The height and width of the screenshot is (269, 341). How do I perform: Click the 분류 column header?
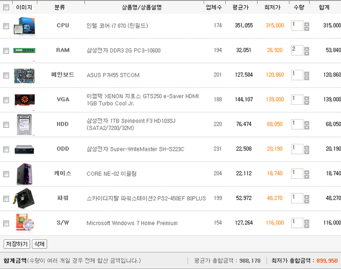[60, 7]
